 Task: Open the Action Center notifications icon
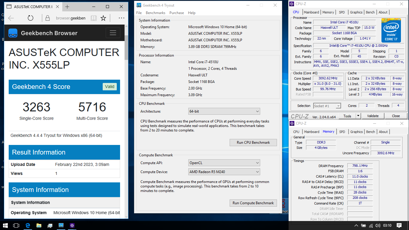point(399,226)
